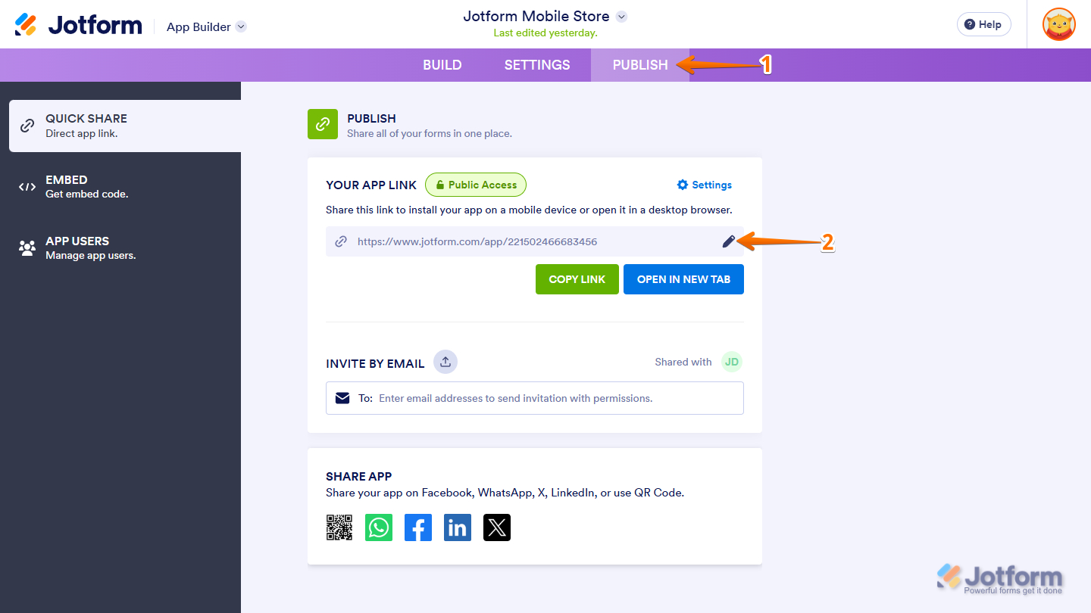Click the LinkedIn share icon

tap(458, 527)
